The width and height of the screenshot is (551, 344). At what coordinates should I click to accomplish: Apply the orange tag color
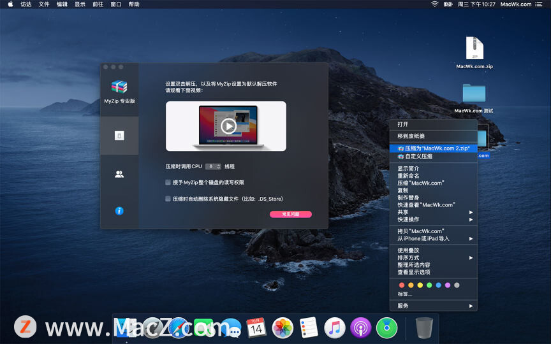click(x=411, y=285)
